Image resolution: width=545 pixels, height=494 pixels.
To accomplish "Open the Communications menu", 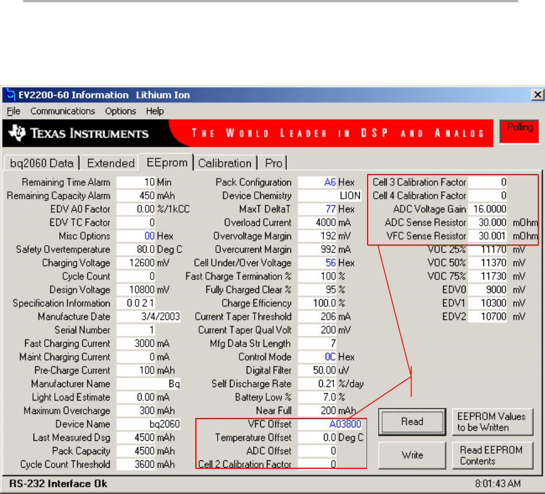I will pyautogui.click(x=63, y=111).
